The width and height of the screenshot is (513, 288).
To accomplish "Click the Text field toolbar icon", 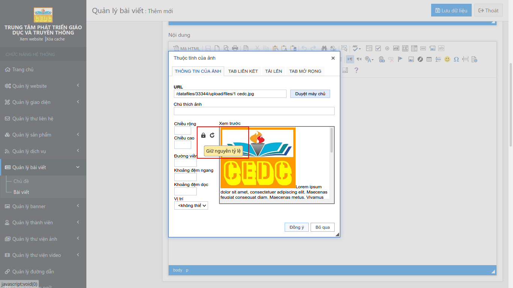I will point(396,48).
